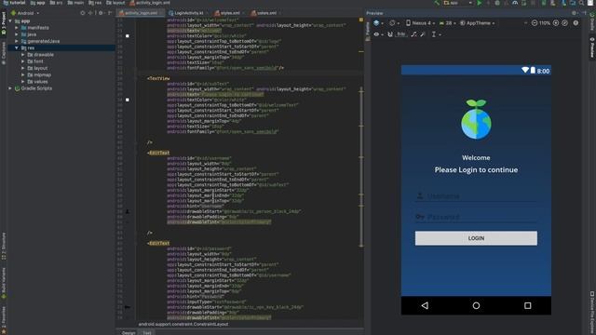Click the editor vertical scrollbar

click(361, 167)
